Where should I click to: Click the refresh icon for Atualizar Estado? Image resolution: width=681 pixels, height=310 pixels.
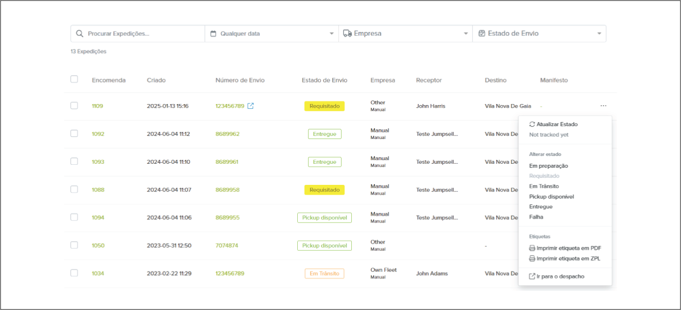tap(532, 125)
